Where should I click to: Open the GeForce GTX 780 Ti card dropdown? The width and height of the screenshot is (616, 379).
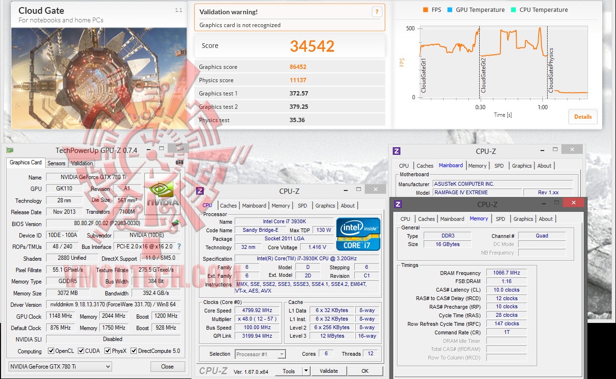[60, 367]
